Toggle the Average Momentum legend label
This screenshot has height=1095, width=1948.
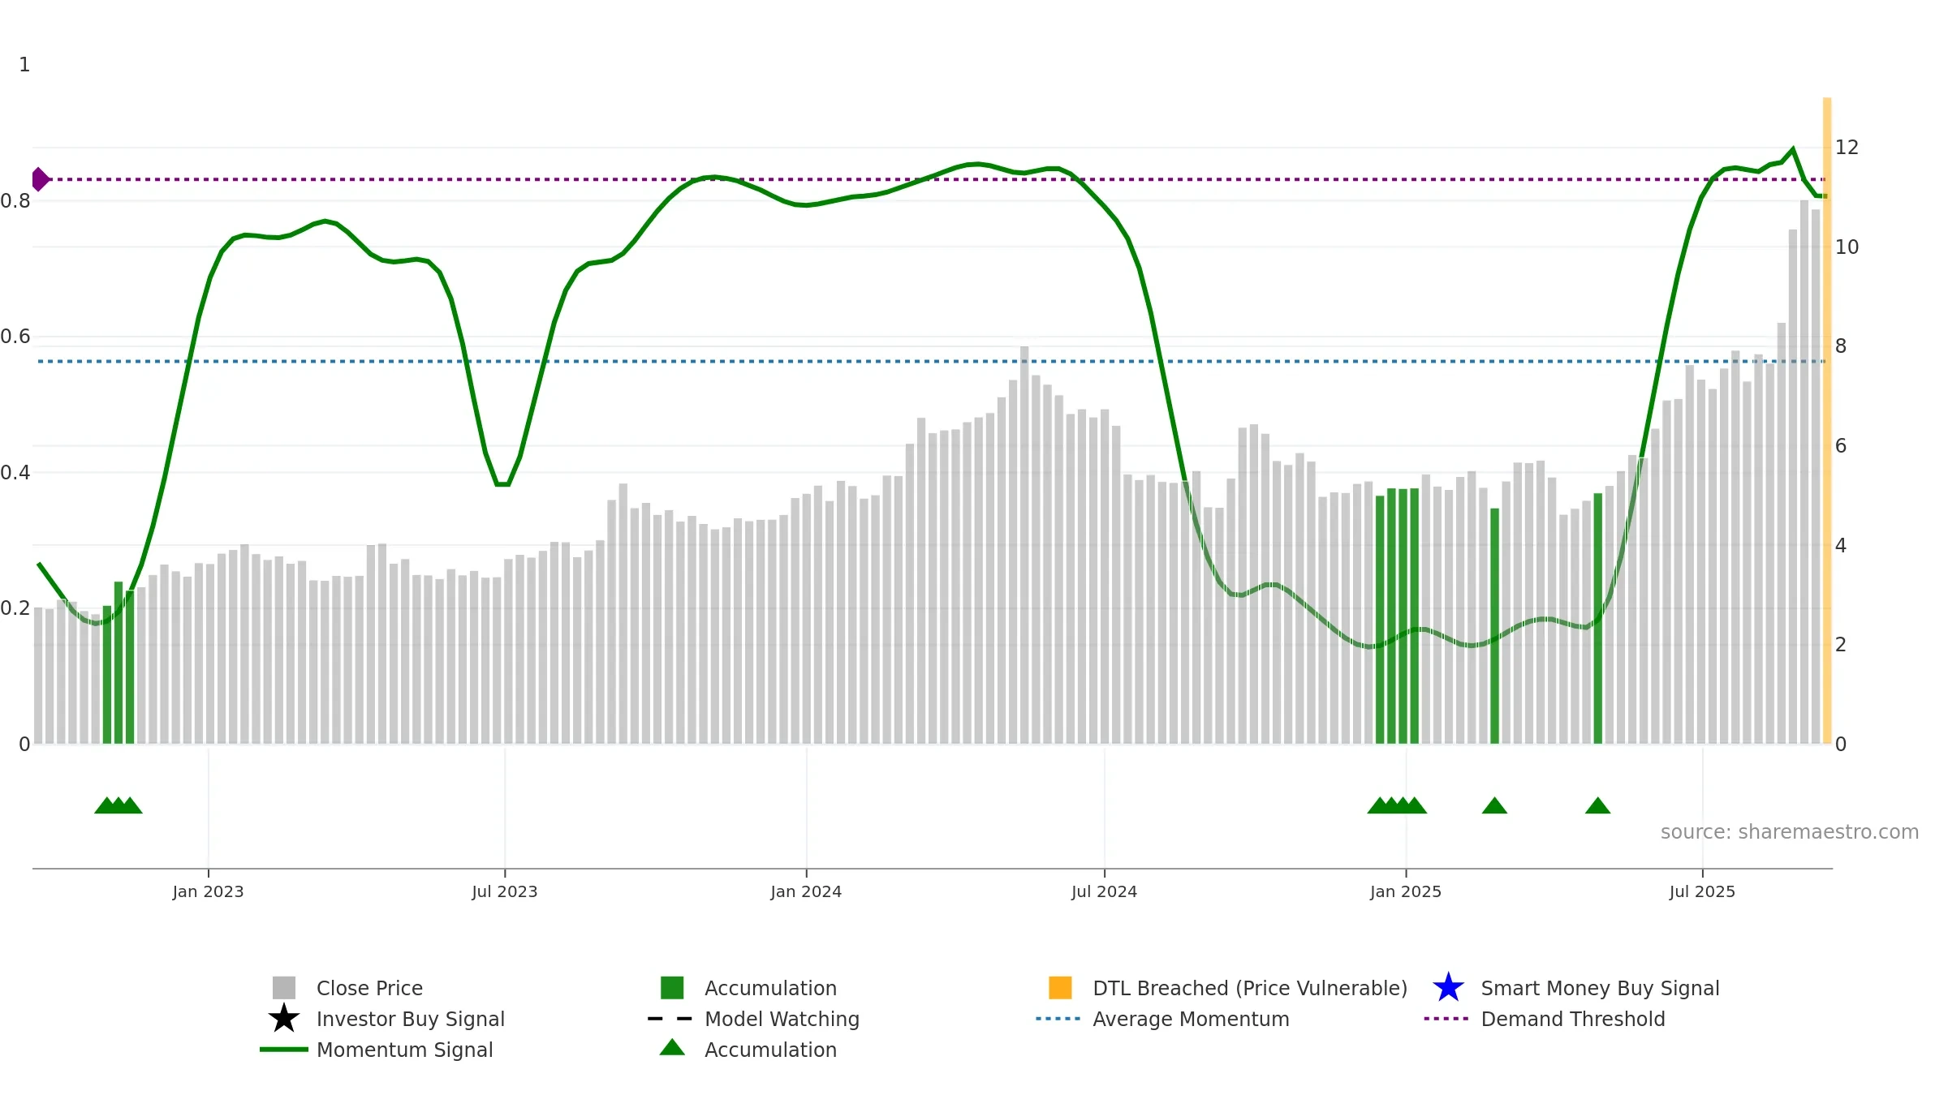point(1191,1019)
